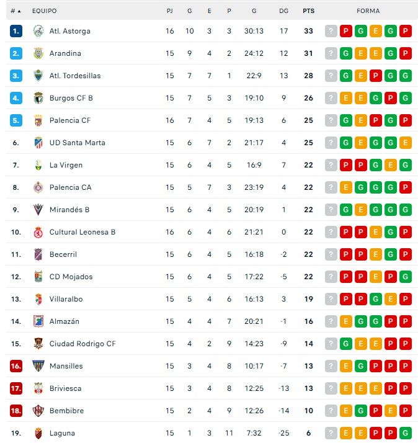Sort standings by the PTS column header
Viewport: 418px width, 443px height.
point(308,11)
